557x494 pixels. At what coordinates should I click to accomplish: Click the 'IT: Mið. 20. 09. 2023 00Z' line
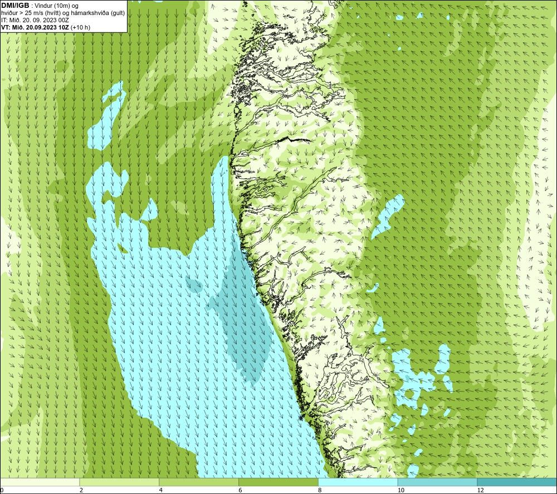click(35, 20)
